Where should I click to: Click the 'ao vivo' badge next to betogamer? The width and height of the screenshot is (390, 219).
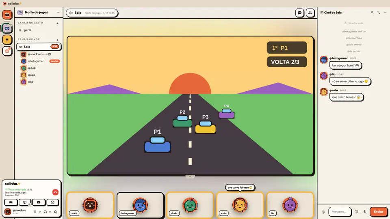(x=54, y=61)
